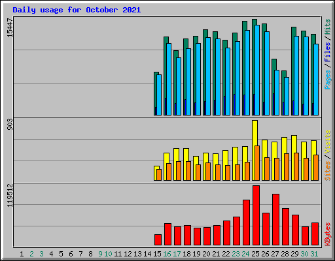
Task: Select green day label 2
Action: click(31, 254)
